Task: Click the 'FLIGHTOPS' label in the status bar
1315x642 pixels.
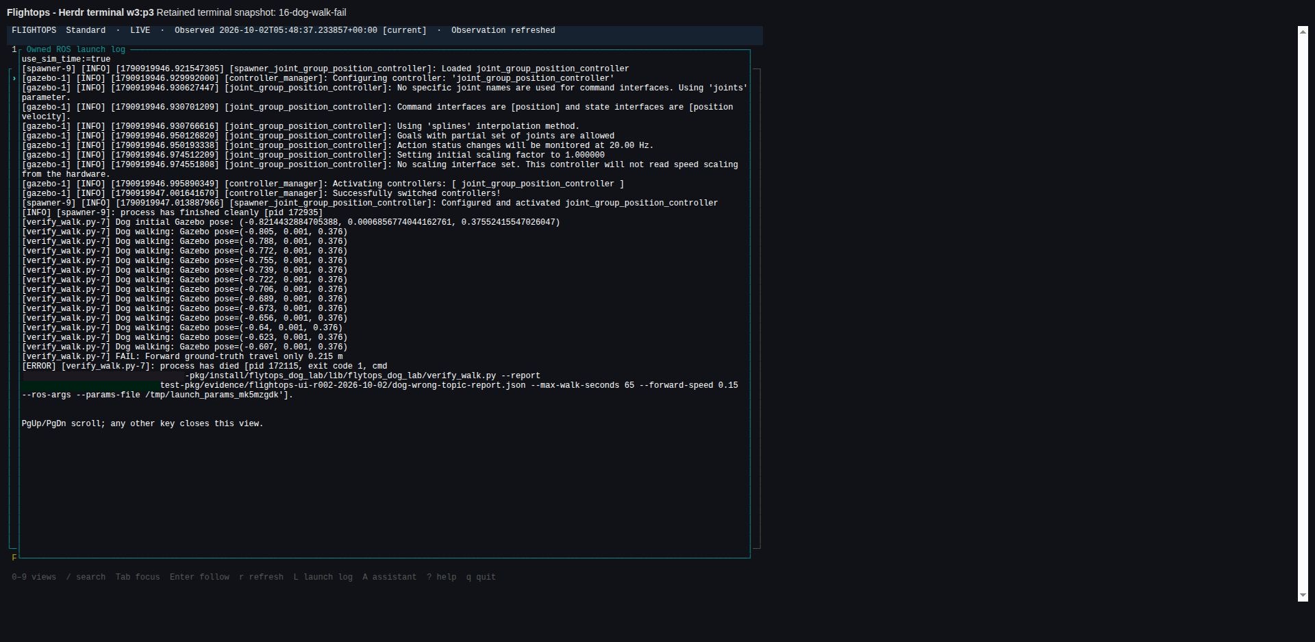Action: (34, 30)
